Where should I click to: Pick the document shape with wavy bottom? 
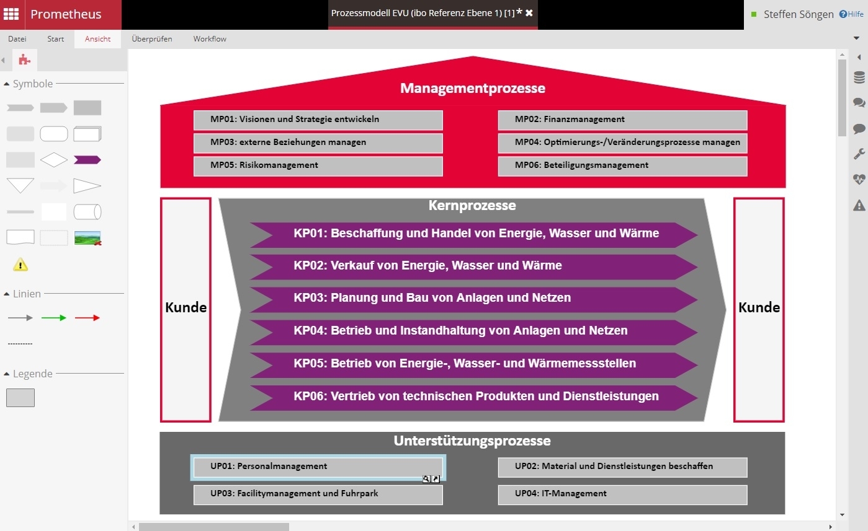tap(20, 238)
